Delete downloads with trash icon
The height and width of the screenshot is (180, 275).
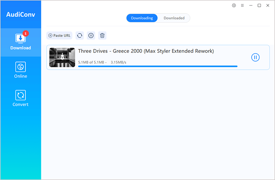[x=102, y=35]
